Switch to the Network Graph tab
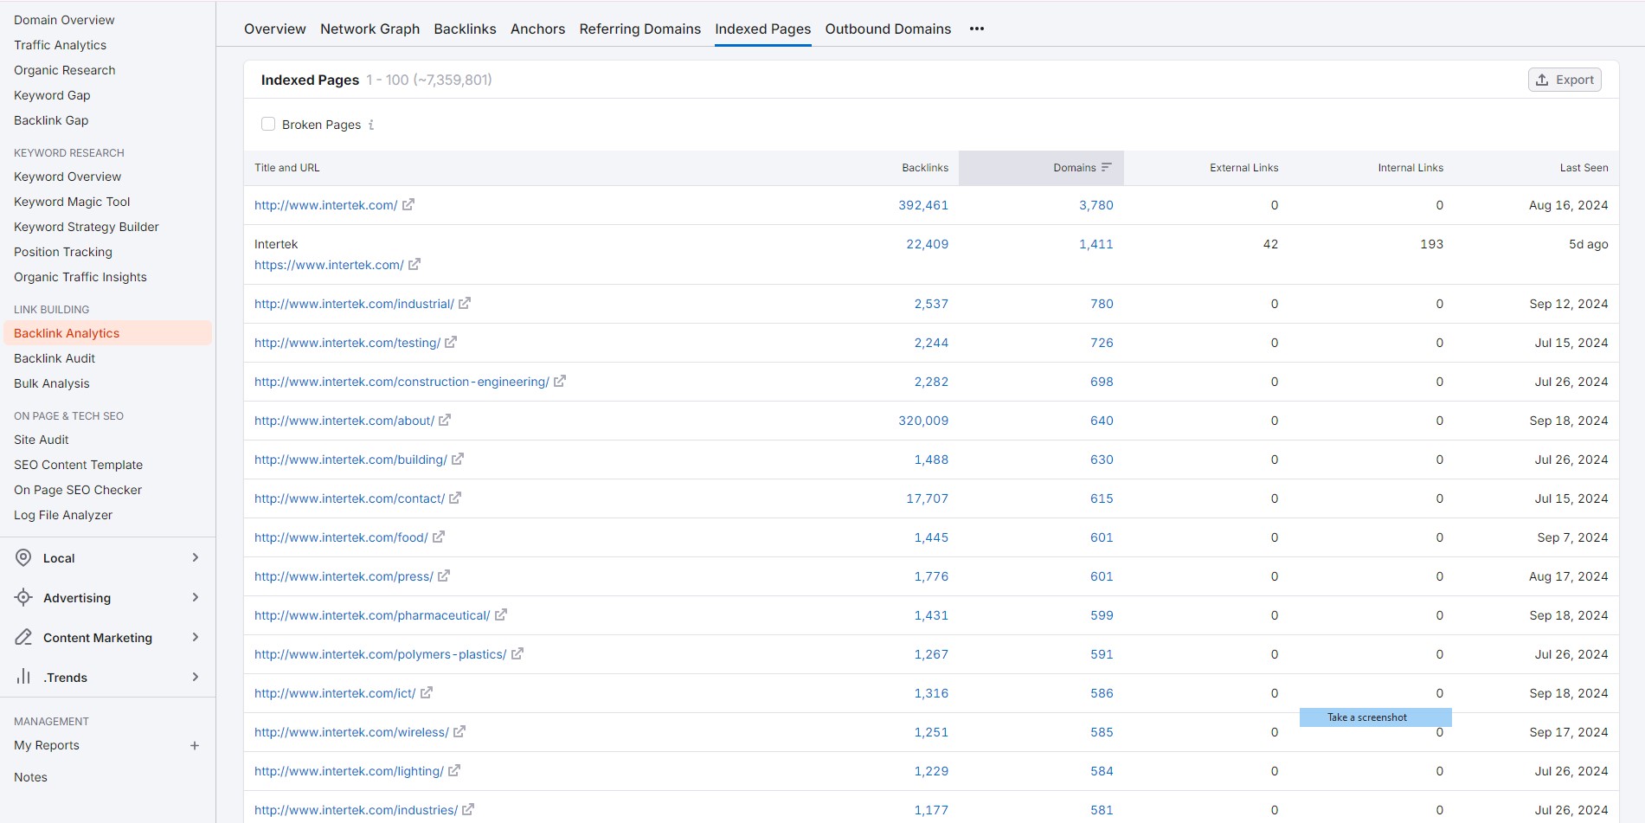The image size is (1645, 823). (x=369, y=29)
